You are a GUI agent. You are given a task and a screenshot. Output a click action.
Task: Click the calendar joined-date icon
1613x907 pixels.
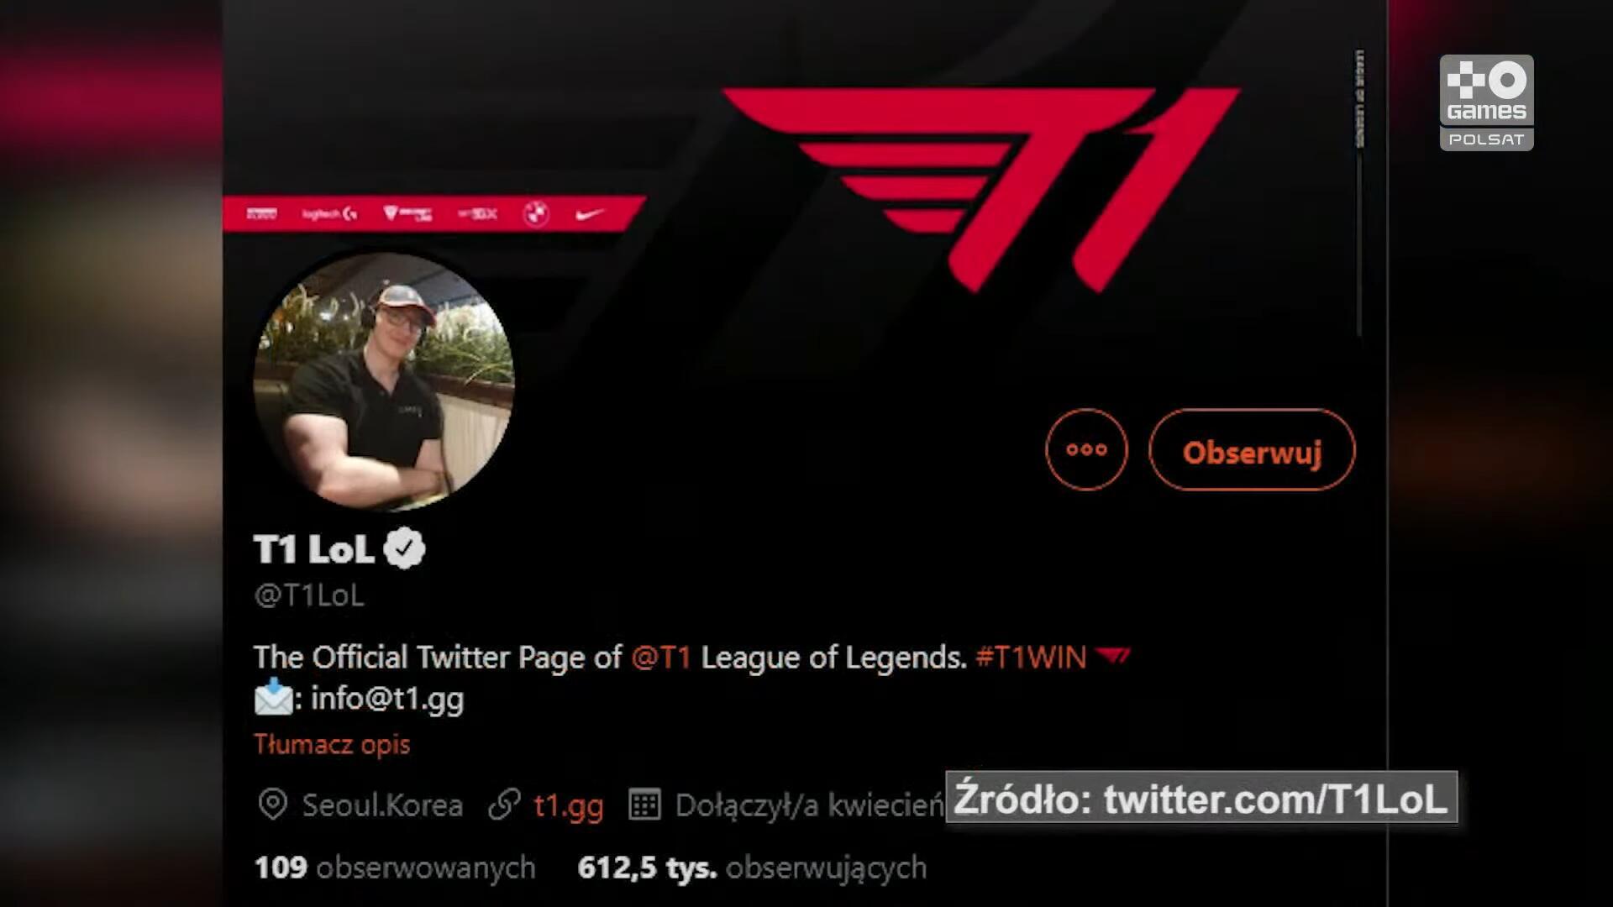tap(644, 805)
